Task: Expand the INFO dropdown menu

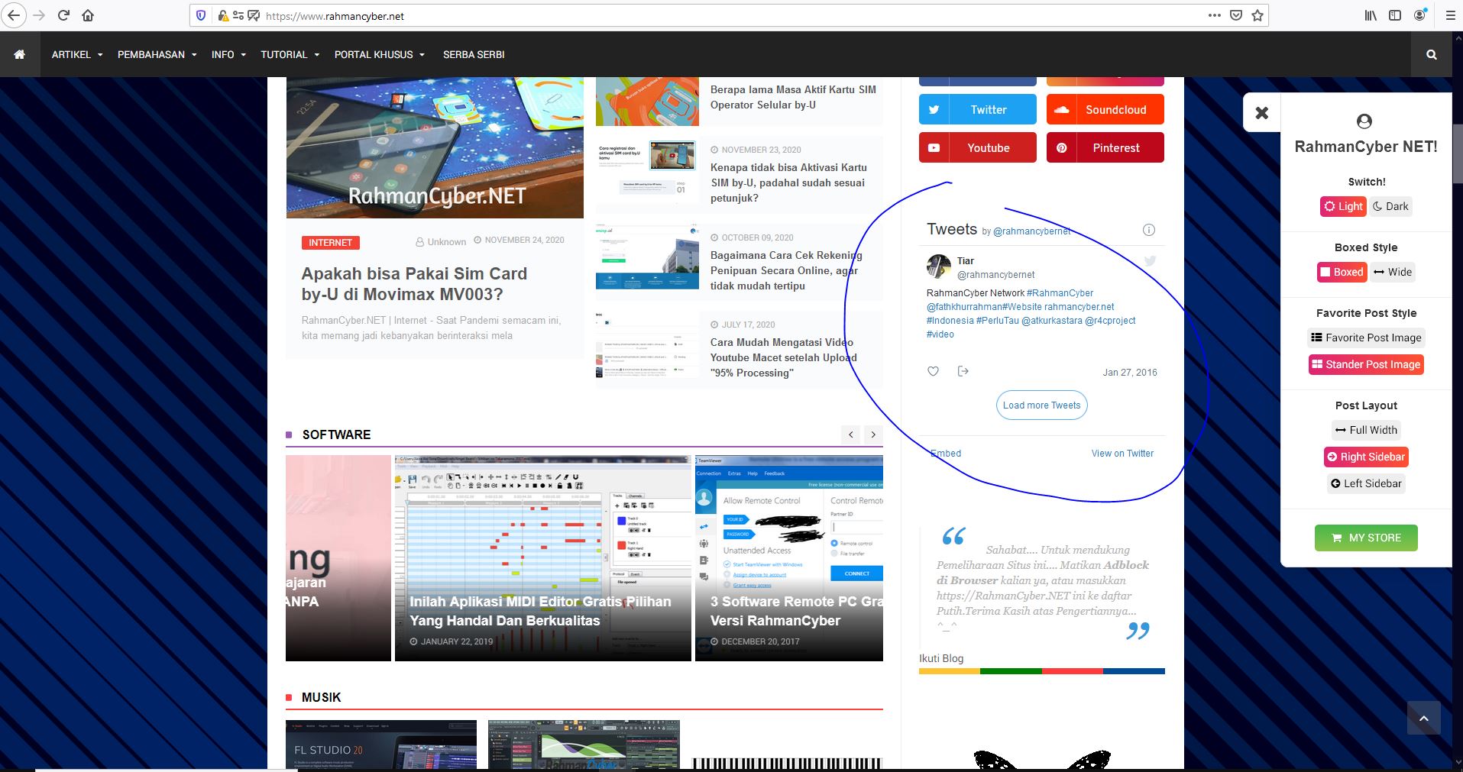Action: 229,54
